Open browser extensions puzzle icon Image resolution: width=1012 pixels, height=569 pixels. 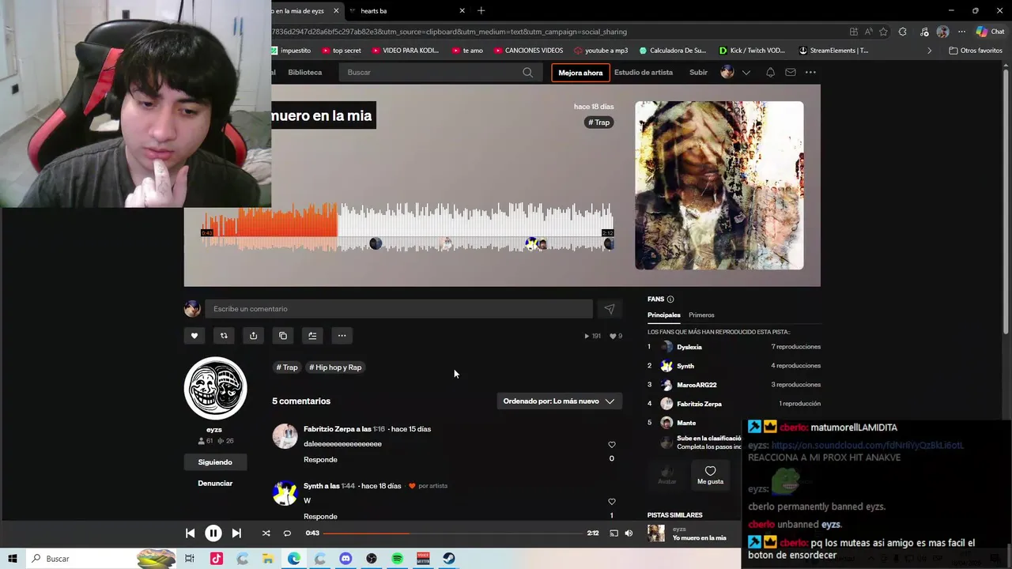tap(902, 32)
